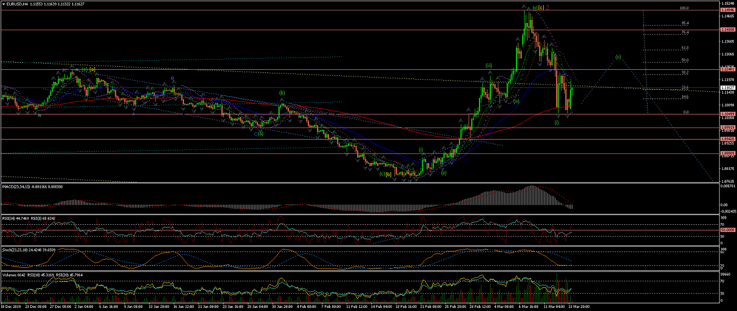Viewport: 737px width, 311px height.
Task: Select the RSI(14) indicator label
Action: pyautogui.click(x=10, y=218)
